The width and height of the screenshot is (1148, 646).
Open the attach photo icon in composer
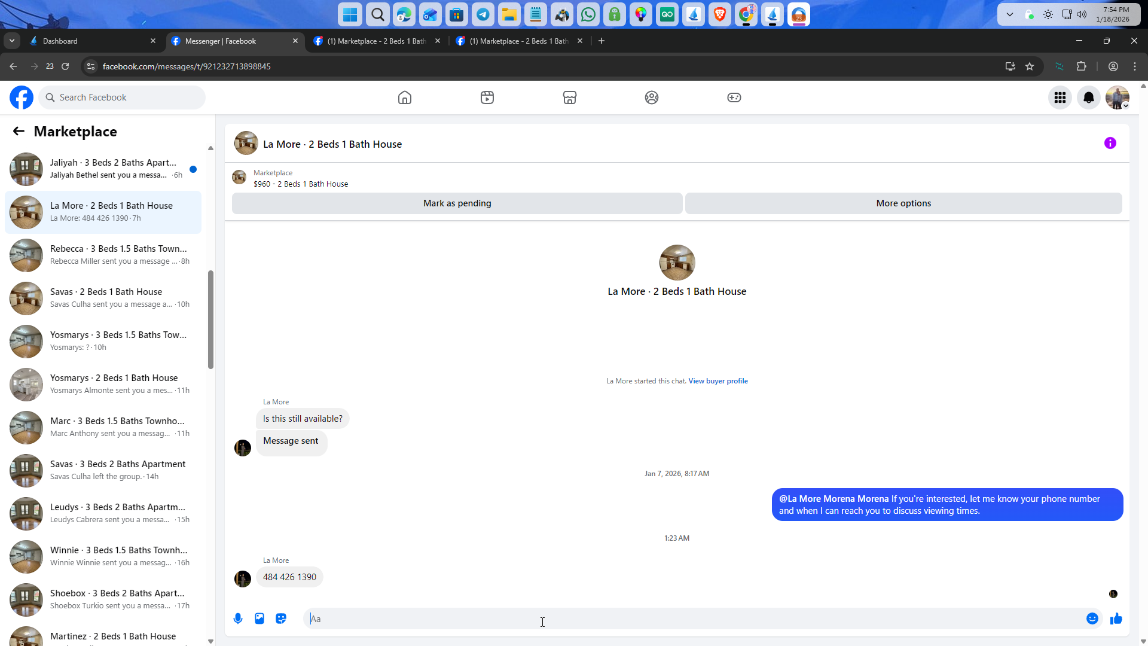pos(259,618)
